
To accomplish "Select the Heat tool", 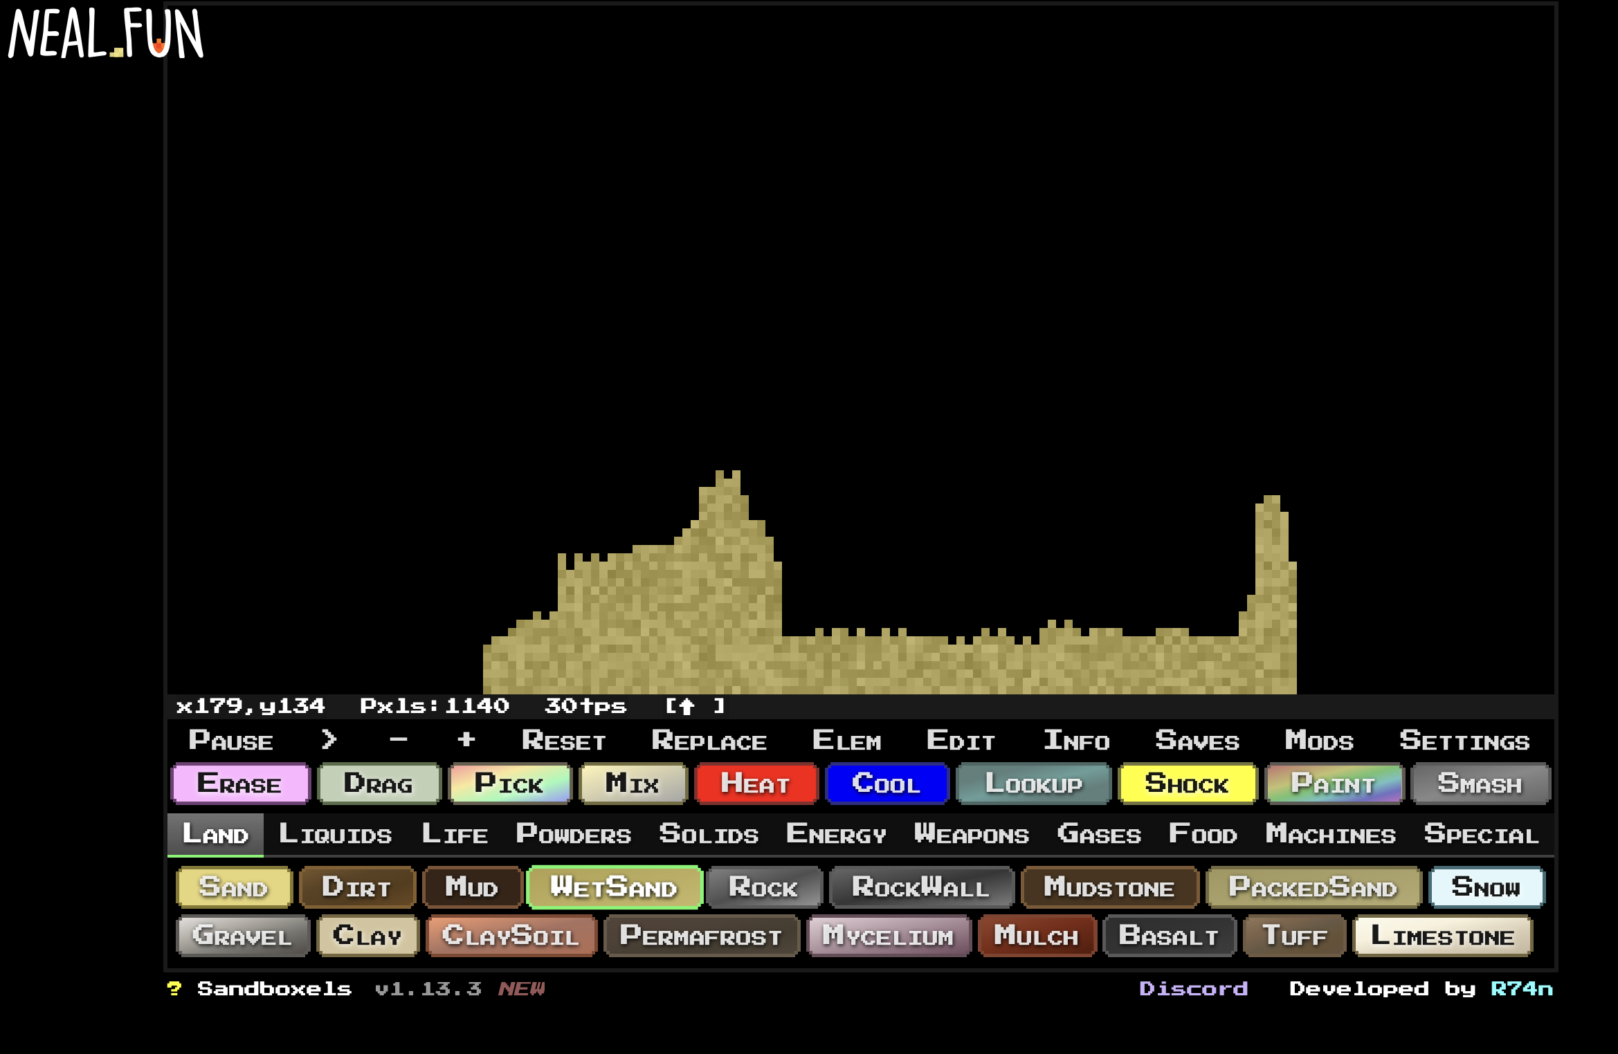I will 755,784.
